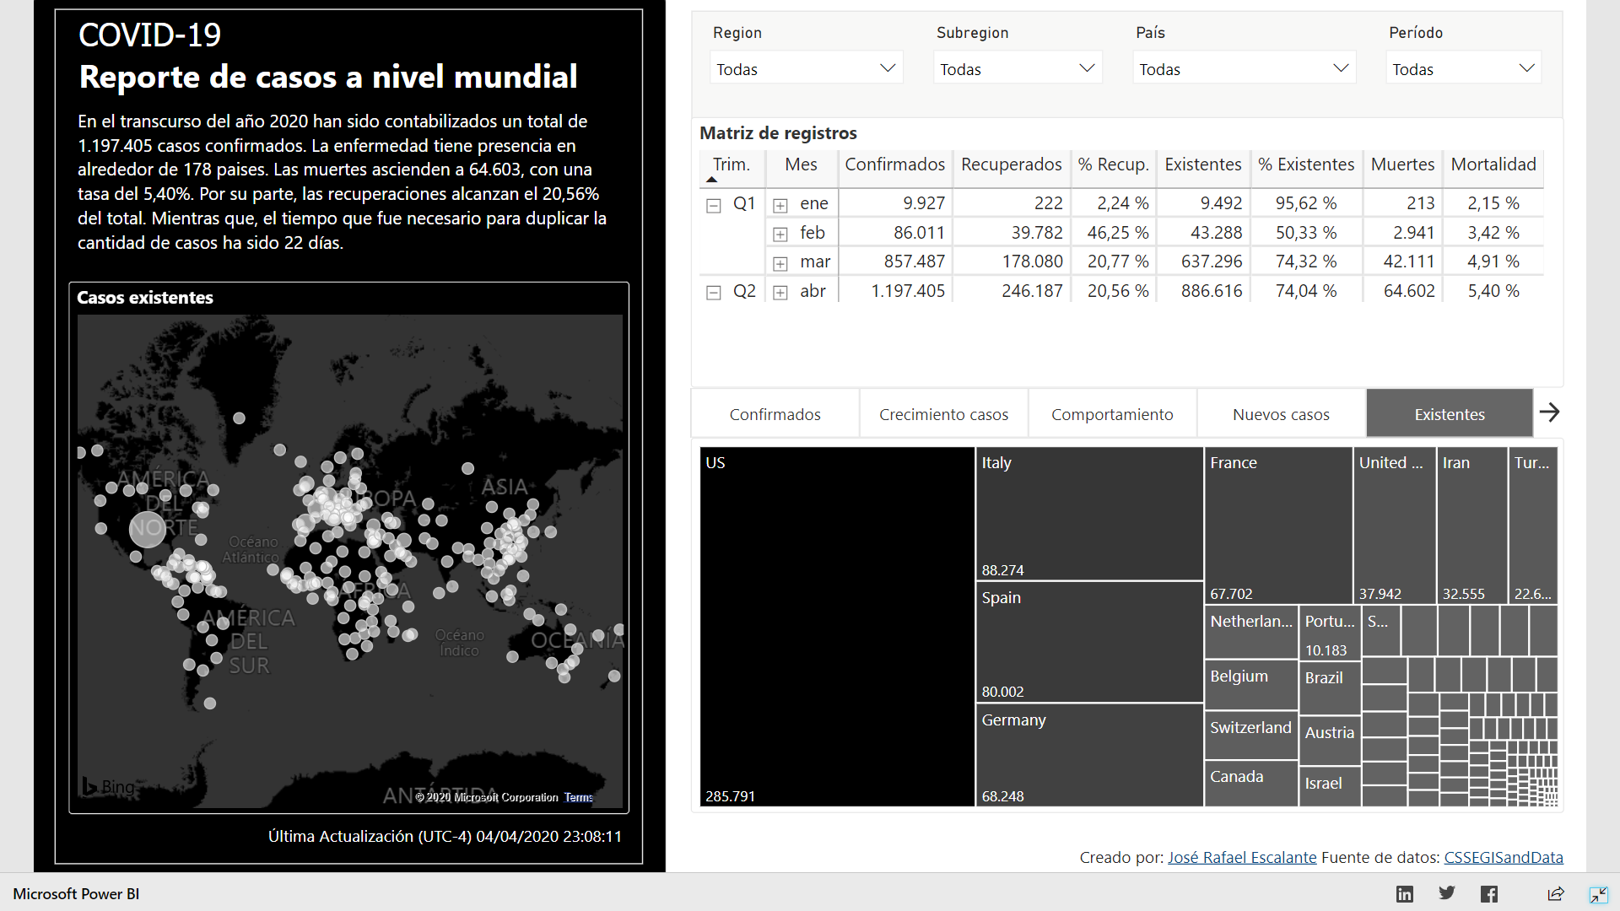Switch to the Comportamiento tab

click(1112, 414)
